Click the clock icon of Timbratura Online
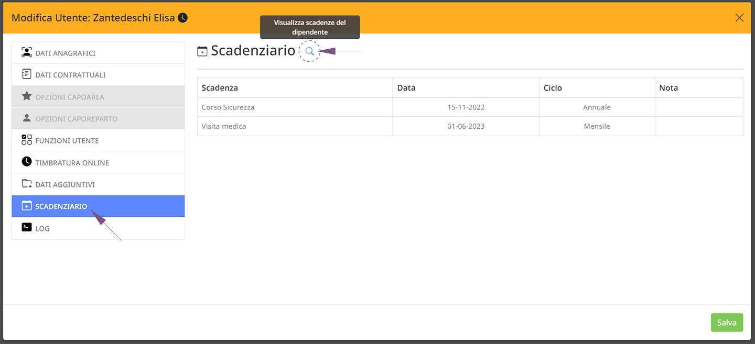Image resolution: width=755 pixels, height=344 pixels. tap(27, 162)
